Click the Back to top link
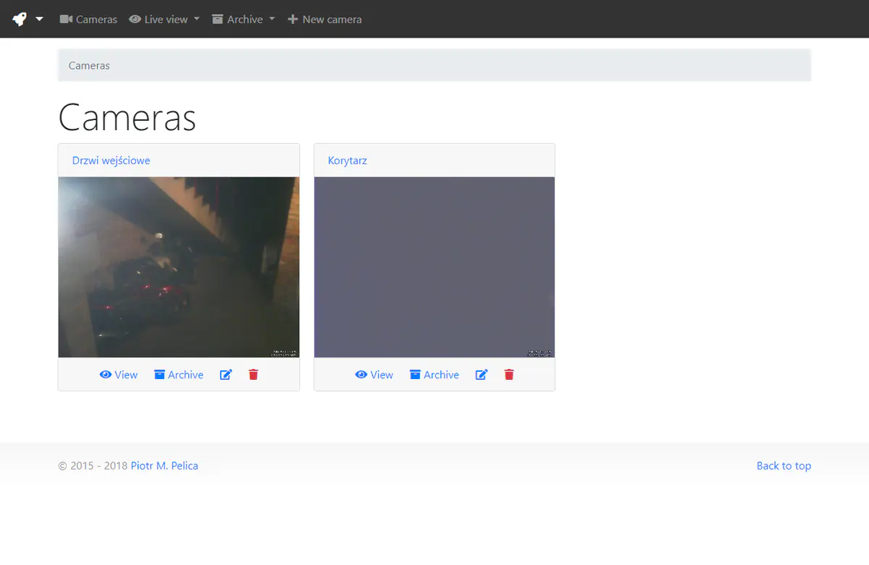 (784, 466)
